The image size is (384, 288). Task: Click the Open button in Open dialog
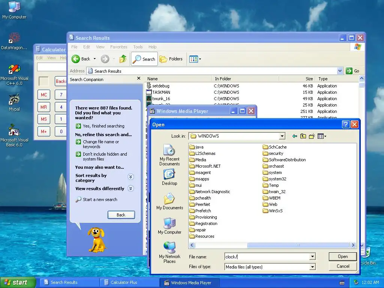tap(343, 256)
